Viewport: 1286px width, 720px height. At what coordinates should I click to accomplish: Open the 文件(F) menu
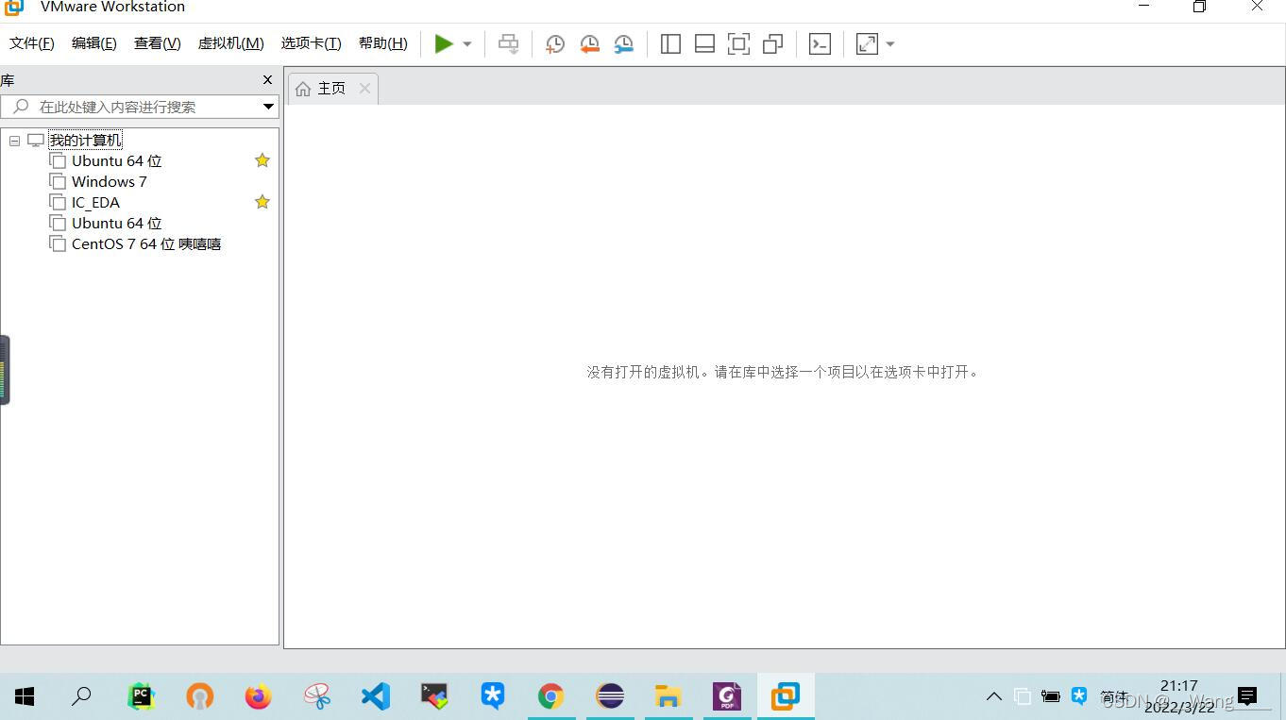[x=32, y=43]
